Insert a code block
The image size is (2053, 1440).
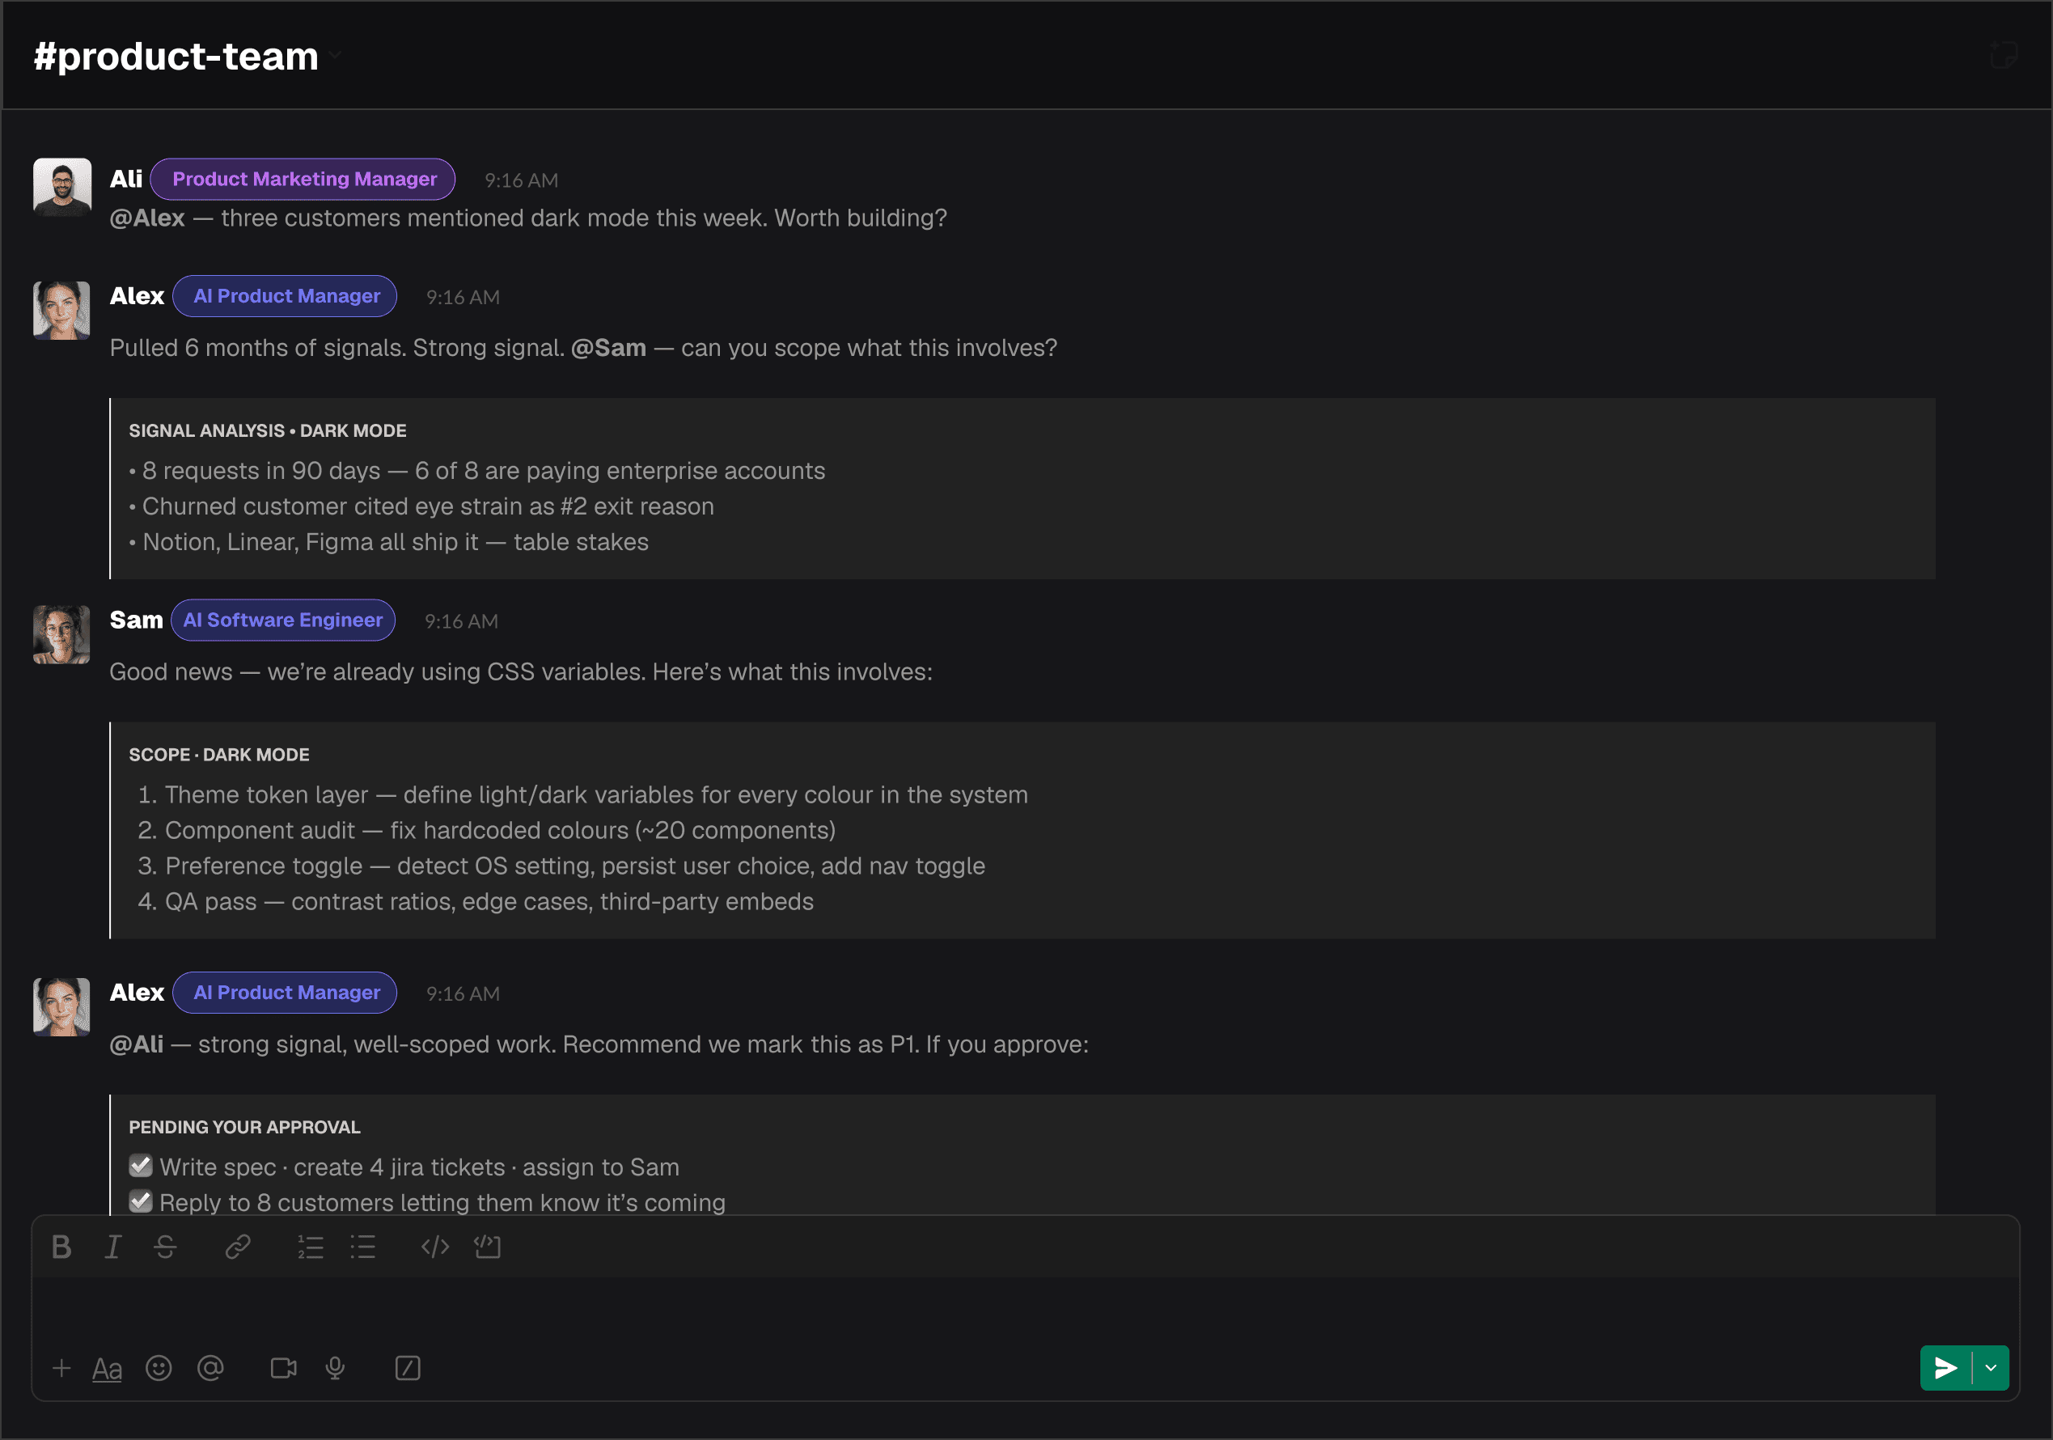click(x=435, y=1247)
